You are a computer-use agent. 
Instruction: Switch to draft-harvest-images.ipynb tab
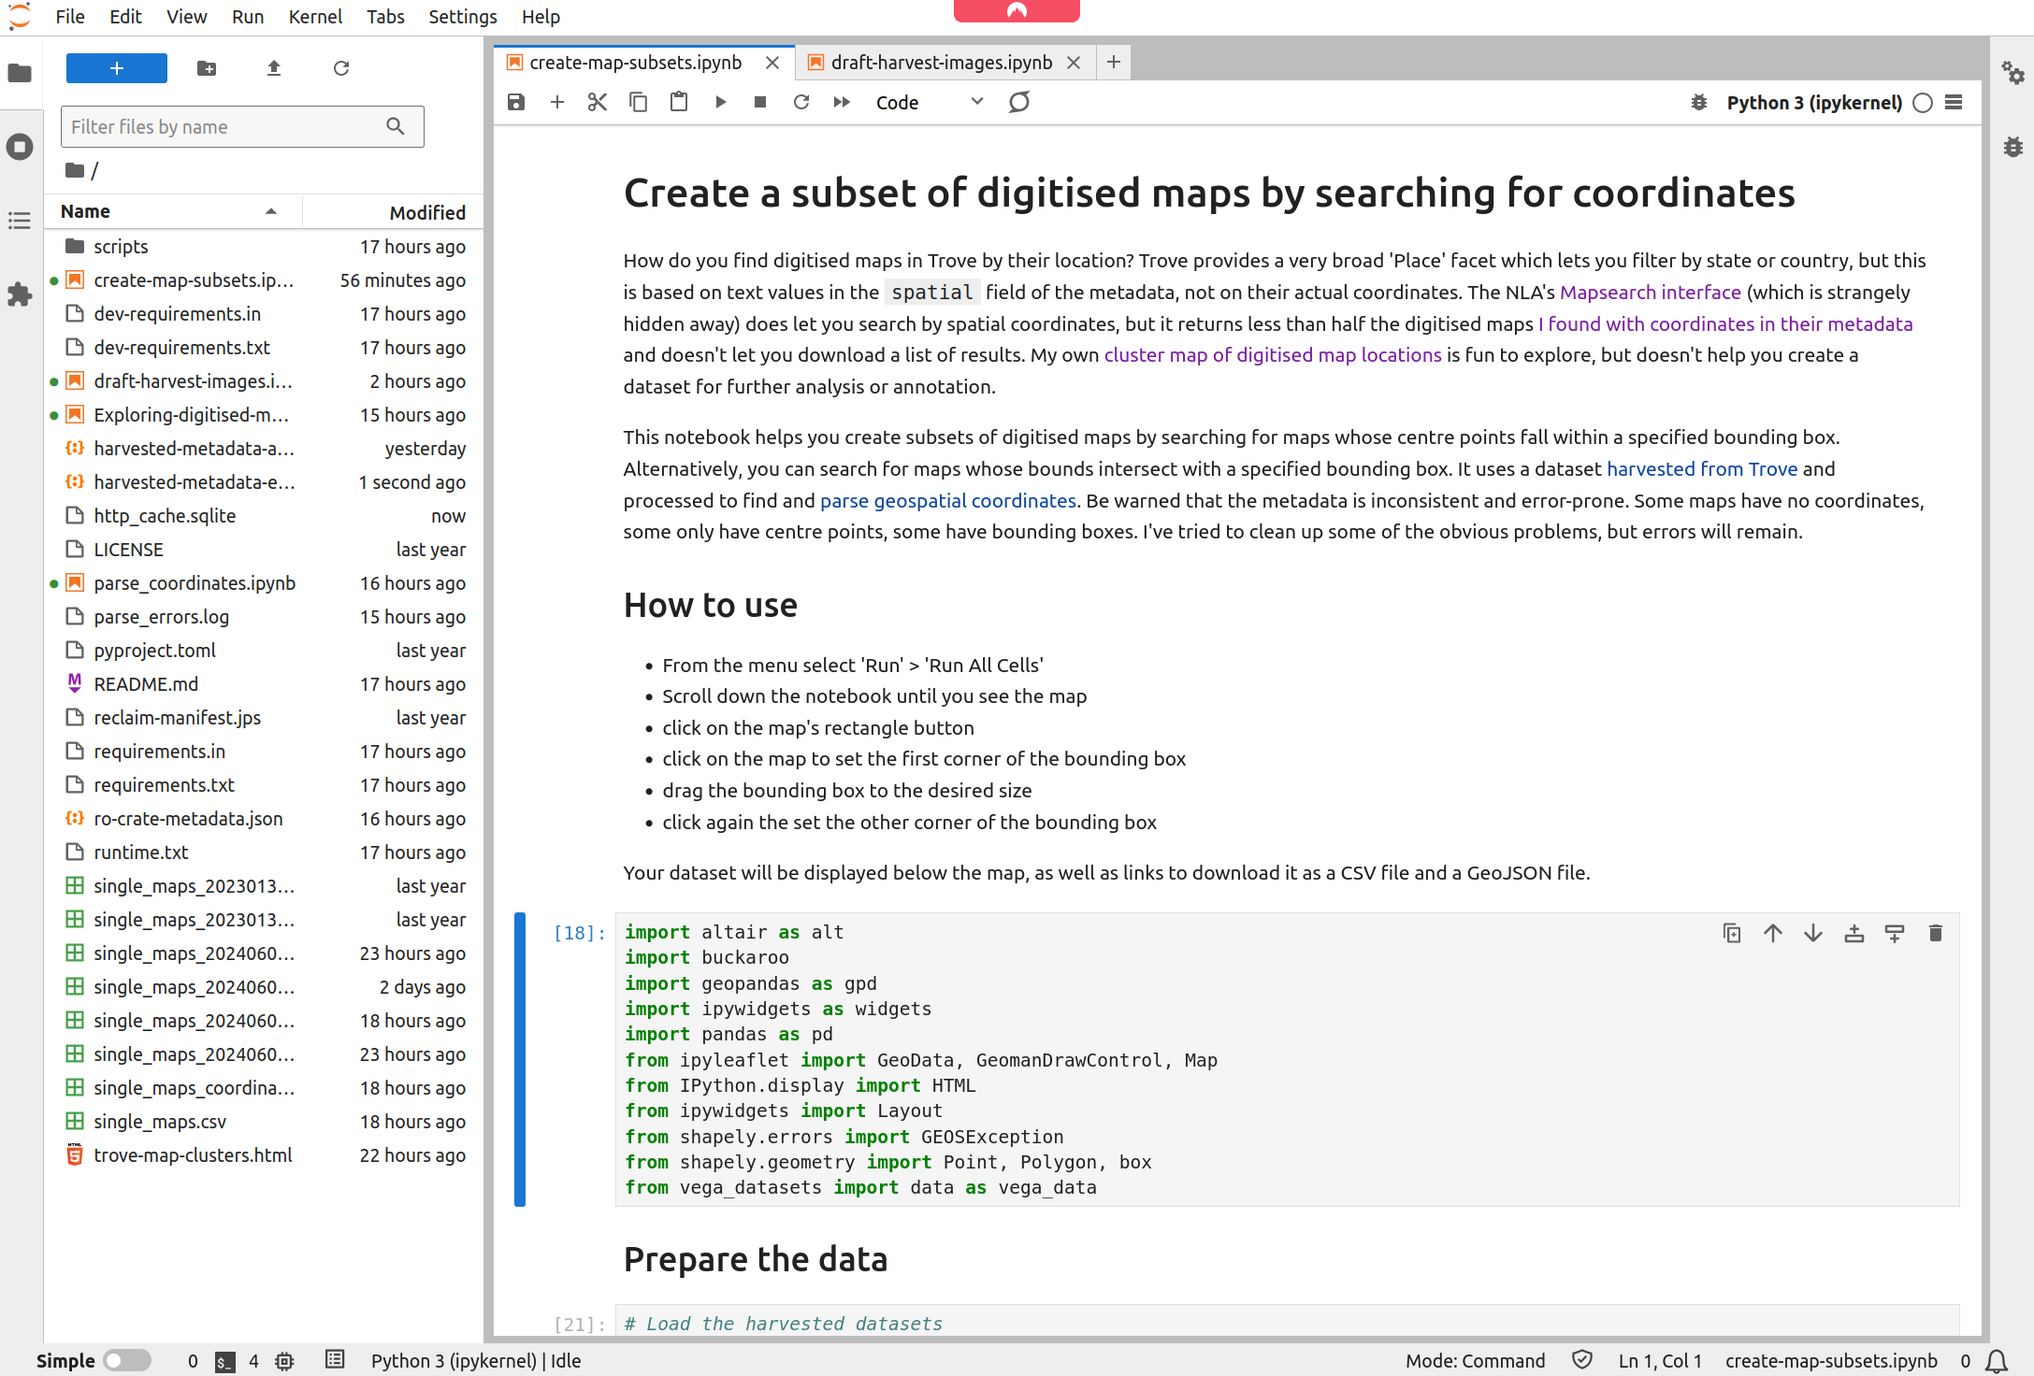coord(941,63)
